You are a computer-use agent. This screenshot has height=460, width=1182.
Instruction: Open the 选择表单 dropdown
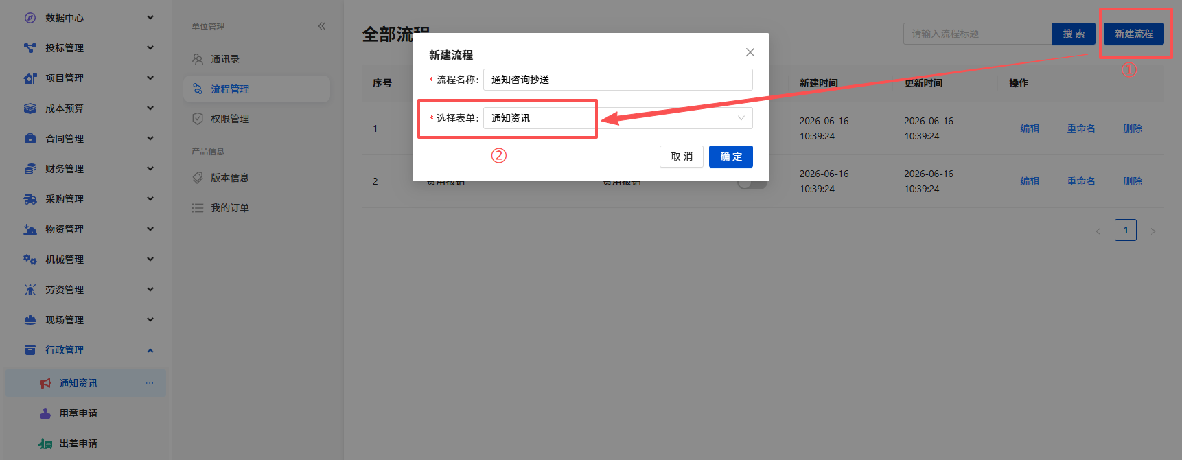[x=618, y=118]
